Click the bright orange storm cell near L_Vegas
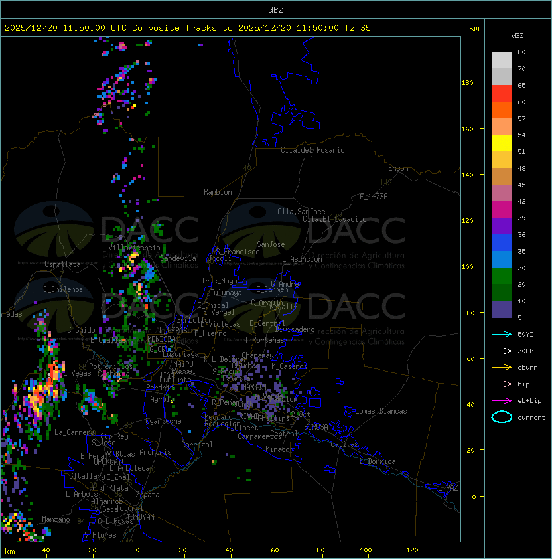Screen dimensions: 552x559 [x=54, y=372]
